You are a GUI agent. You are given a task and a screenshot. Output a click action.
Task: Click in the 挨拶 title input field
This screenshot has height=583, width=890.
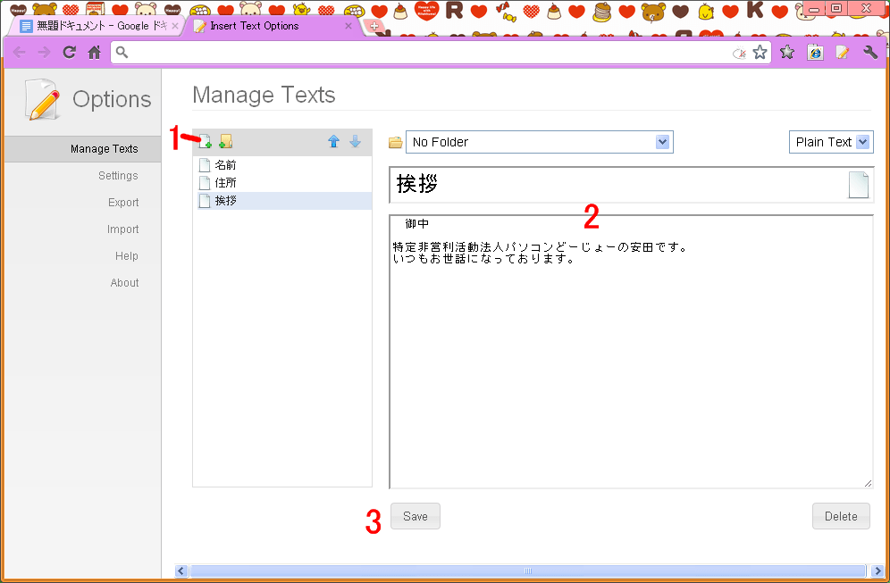pyautogui.click(x=617, y=185)
